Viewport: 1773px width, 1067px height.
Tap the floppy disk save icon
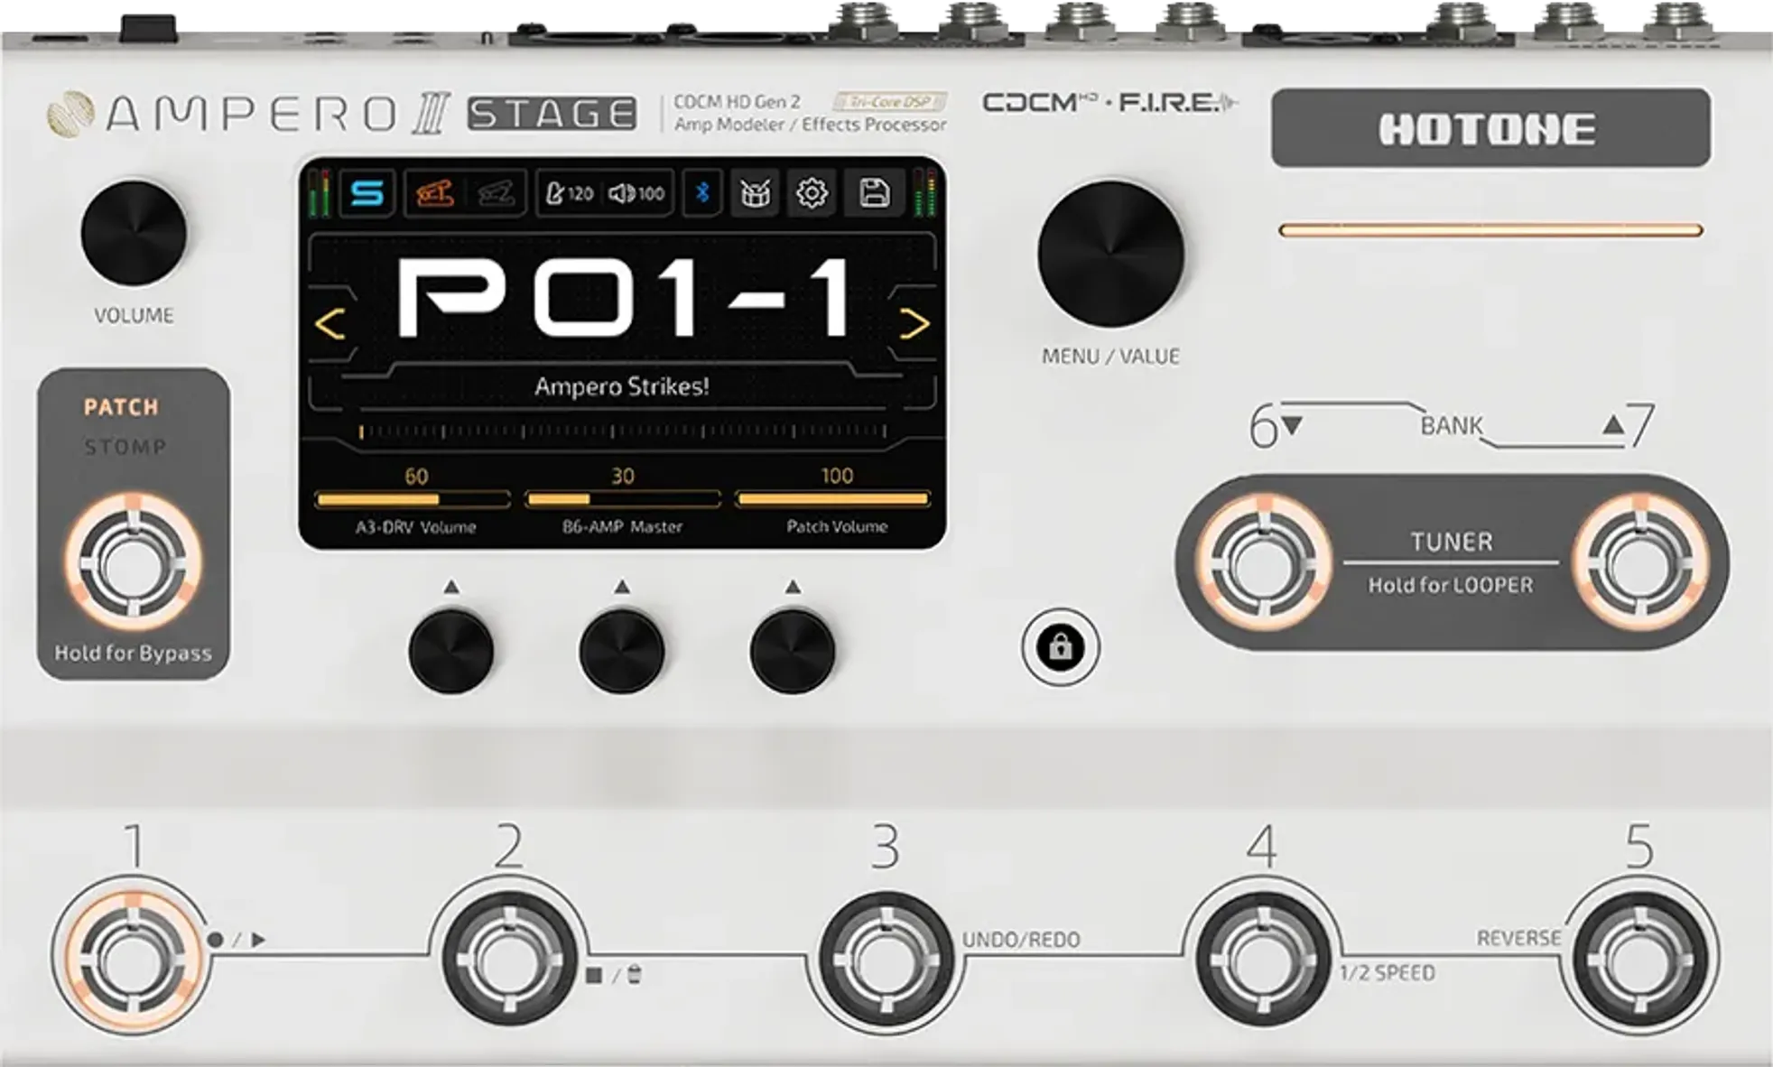click(x=874, y=193)
